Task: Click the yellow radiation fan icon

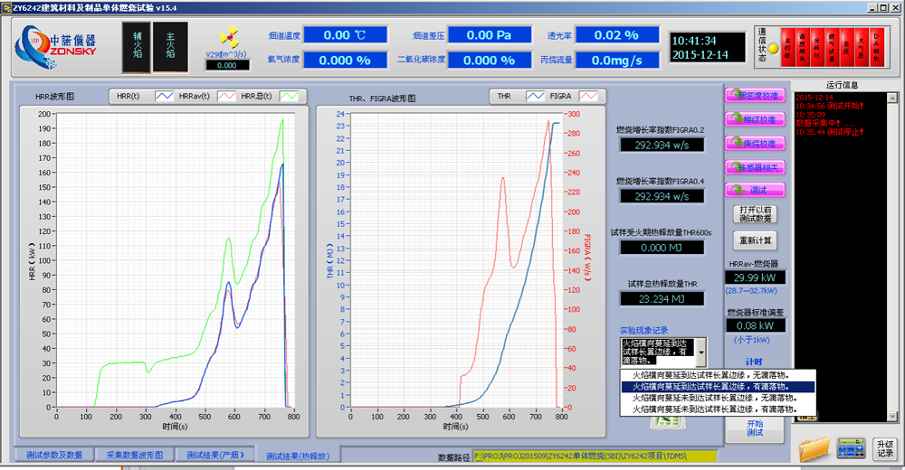Action: (x=229, y=37)
